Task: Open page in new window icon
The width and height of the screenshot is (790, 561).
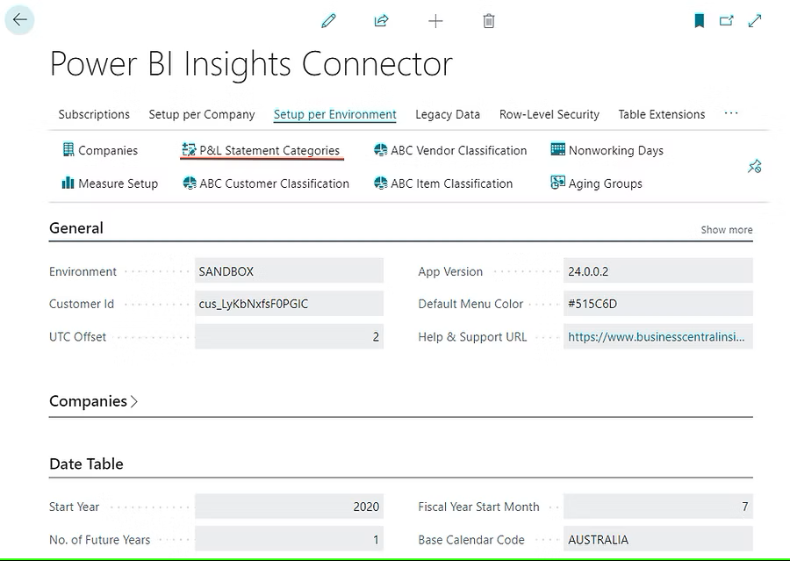Action: coord(726,21)
